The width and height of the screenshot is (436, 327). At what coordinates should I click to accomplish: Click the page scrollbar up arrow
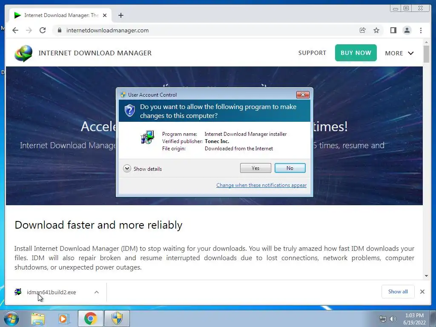(426, 42)
